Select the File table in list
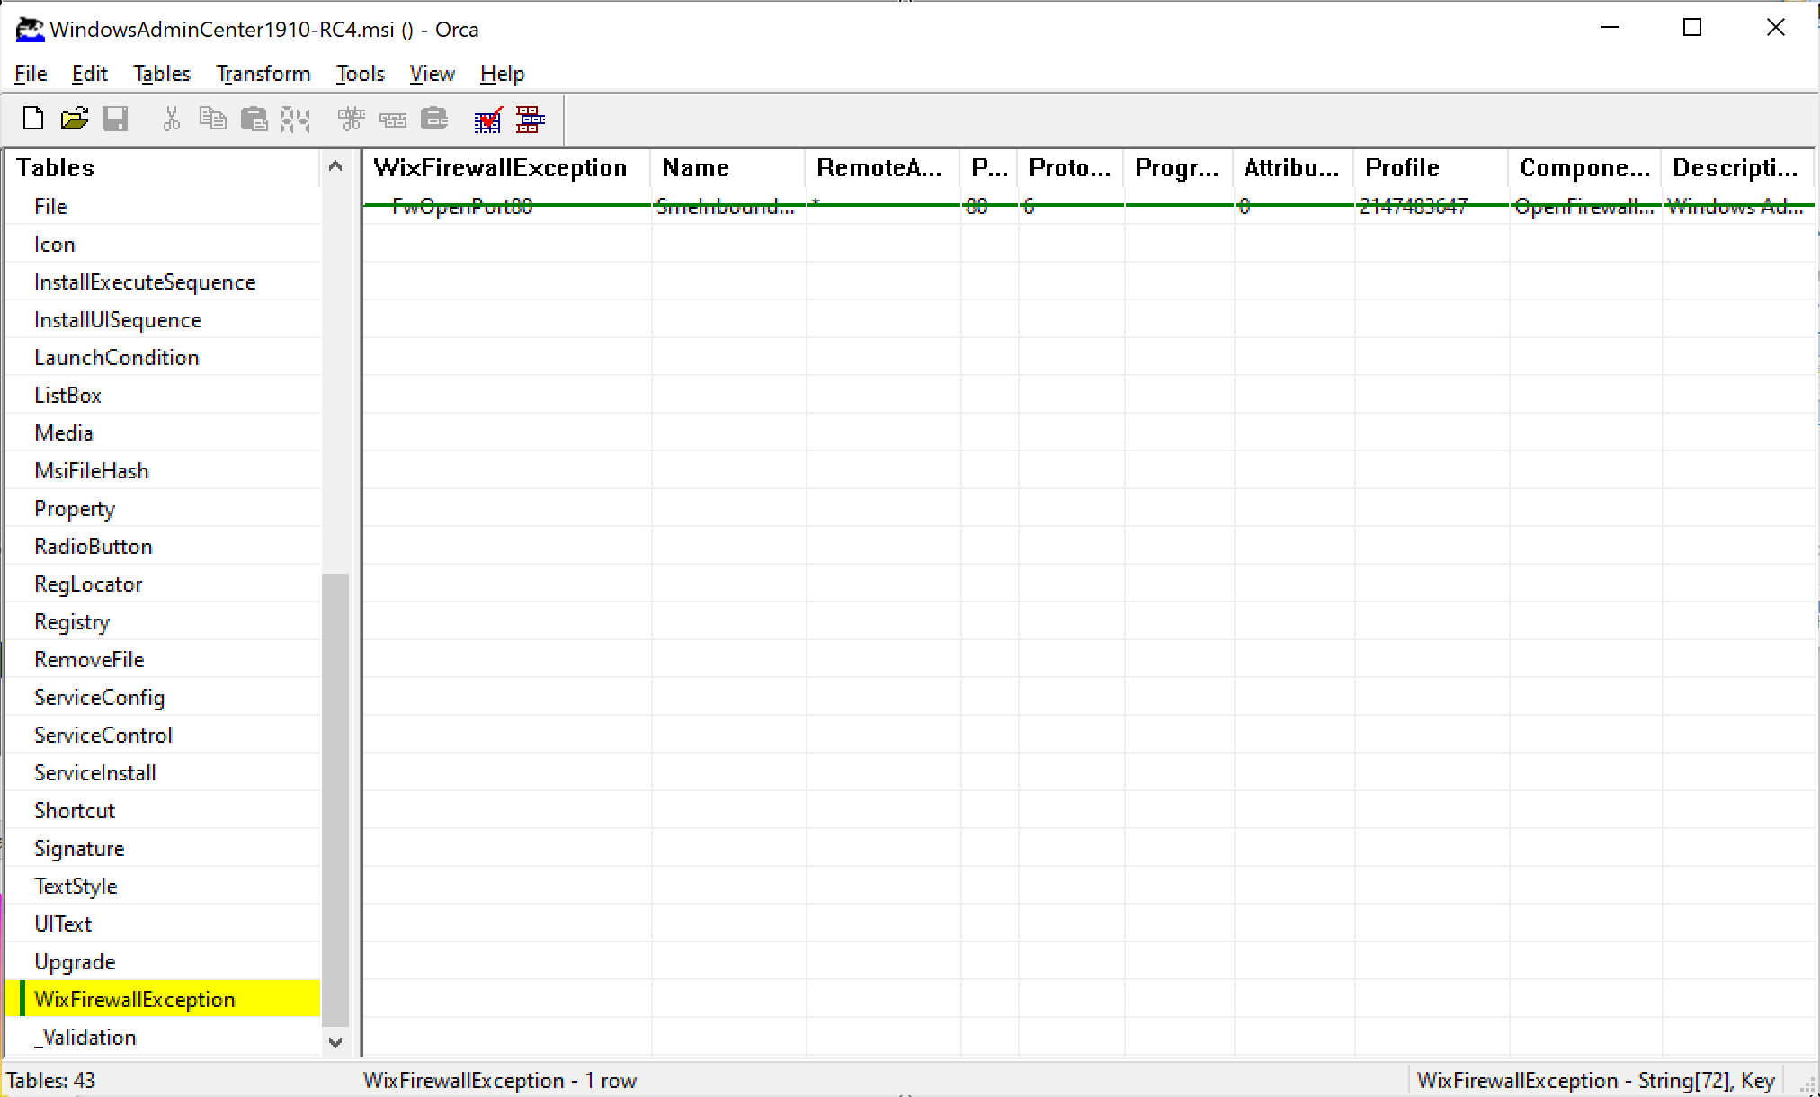The width and height of the screenshot is (1820, 1097). (x=164, y=206)
